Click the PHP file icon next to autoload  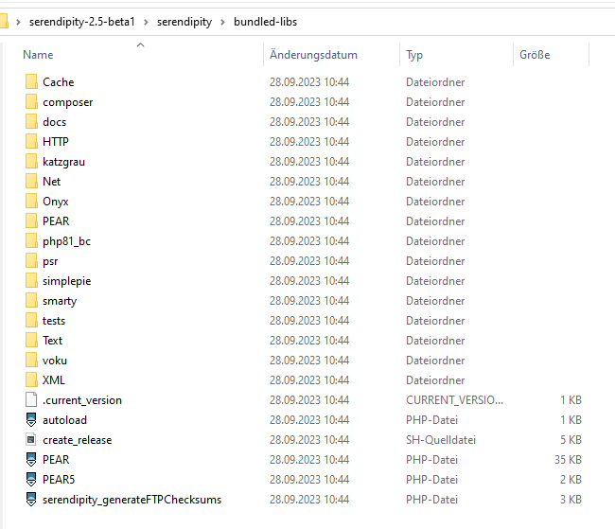[x=31, y=420]
